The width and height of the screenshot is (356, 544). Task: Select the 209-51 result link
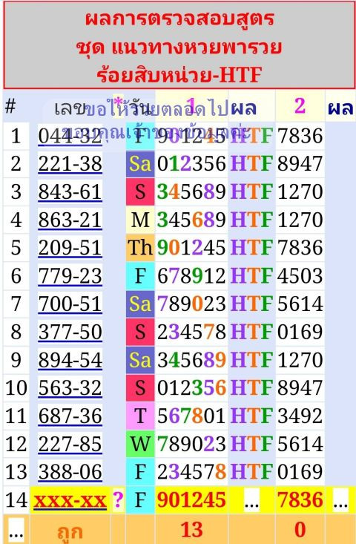click(70, 248)
